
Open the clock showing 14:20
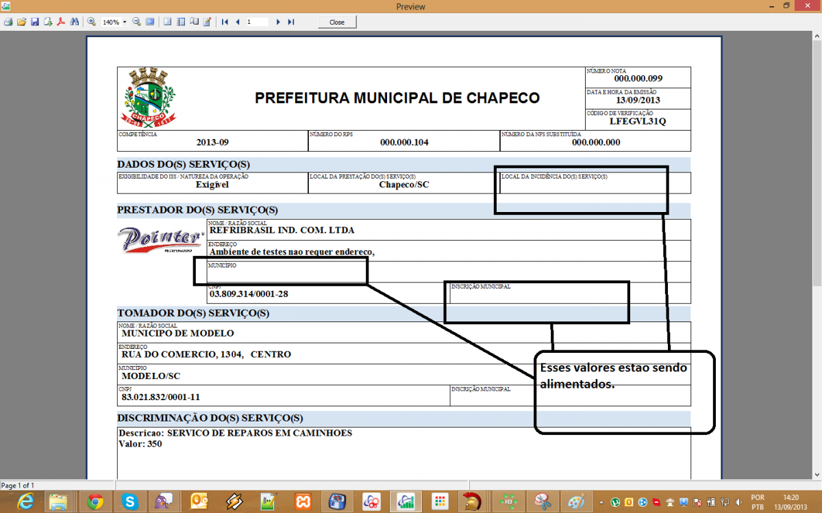(x=790, y=502)
